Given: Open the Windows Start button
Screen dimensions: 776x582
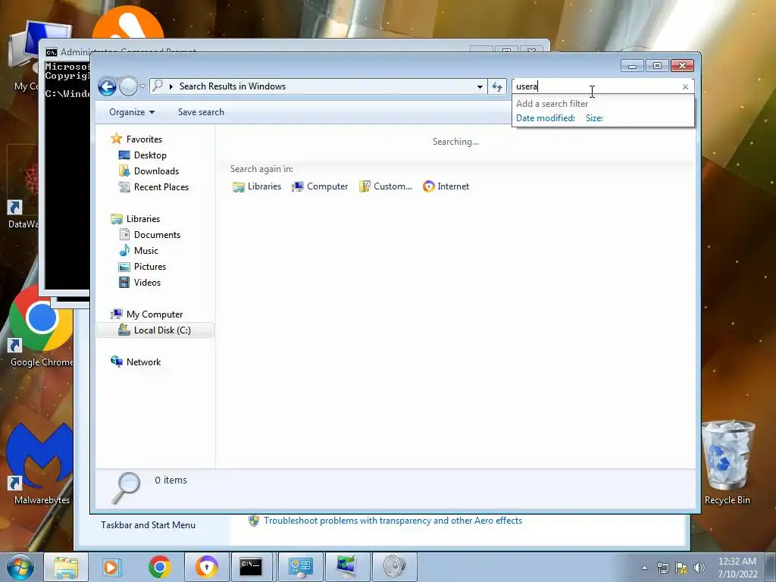Looking at the screenshot, I should click(20, 567).
